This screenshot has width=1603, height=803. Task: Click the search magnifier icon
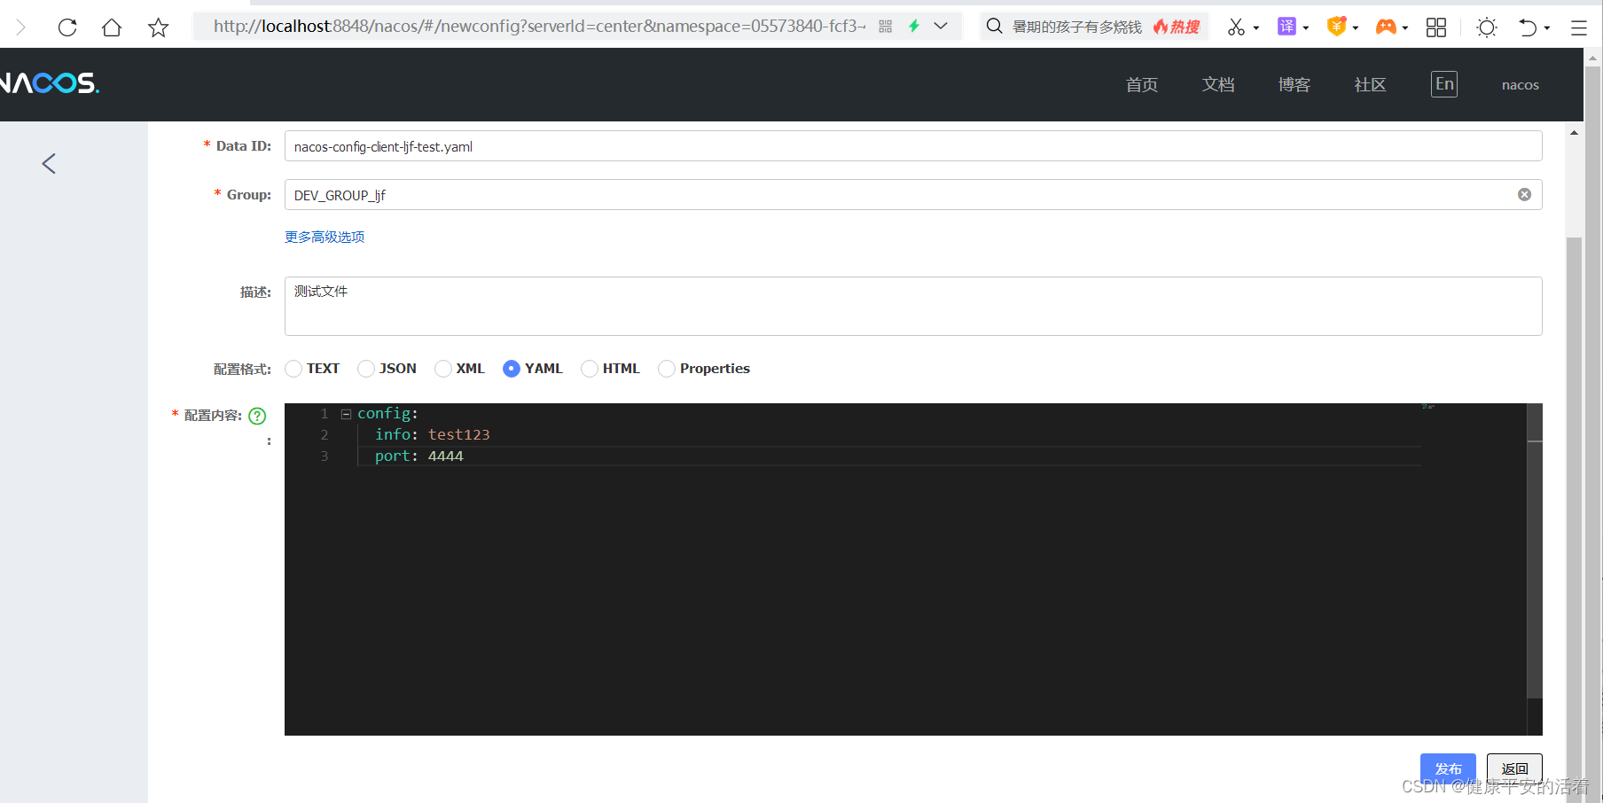pyautogui.click(x=995, y=26)
